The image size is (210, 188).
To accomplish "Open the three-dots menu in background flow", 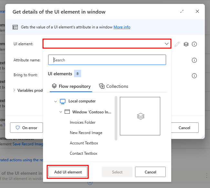I will coord(207,175).
